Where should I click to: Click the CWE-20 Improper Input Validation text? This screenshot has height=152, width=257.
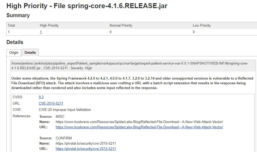[65, 110]
